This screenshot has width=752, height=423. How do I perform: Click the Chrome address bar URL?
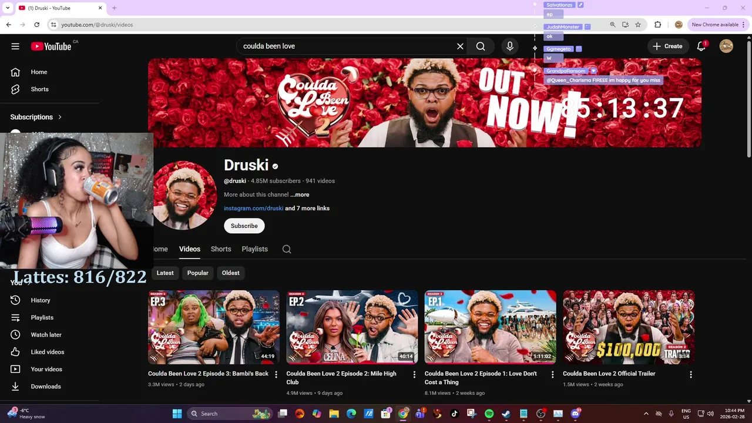(97, 25)
